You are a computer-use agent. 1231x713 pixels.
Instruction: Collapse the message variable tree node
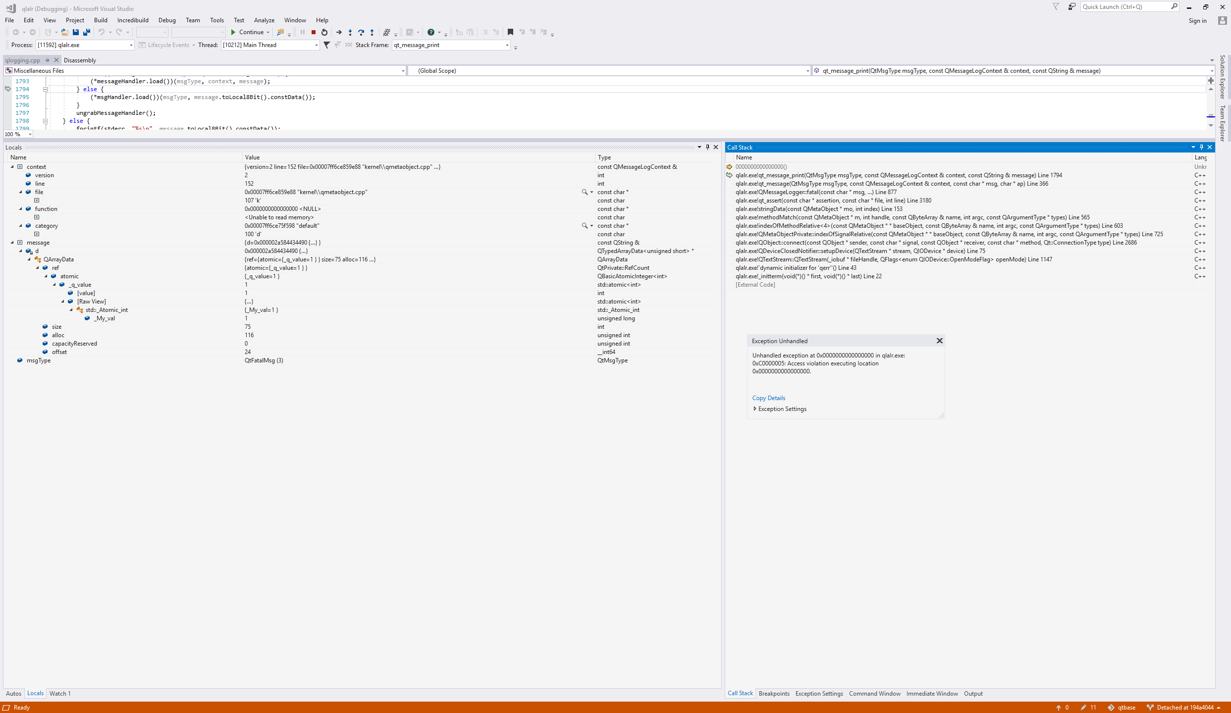(x=12, y=243)
